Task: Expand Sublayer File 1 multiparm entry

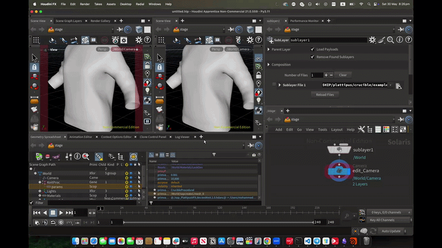Action: 280,85
